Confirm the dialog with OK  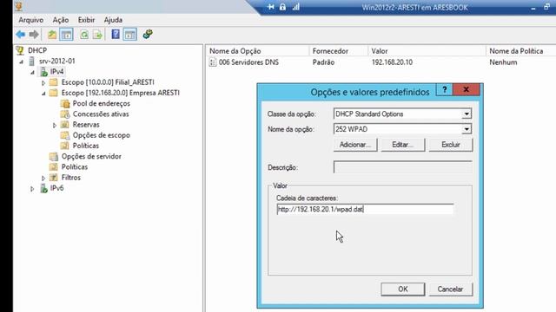[403, 289]
